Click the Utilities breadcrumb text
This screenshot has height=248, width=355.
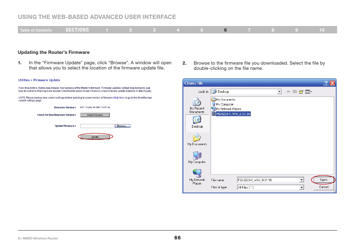coord(24,80)
